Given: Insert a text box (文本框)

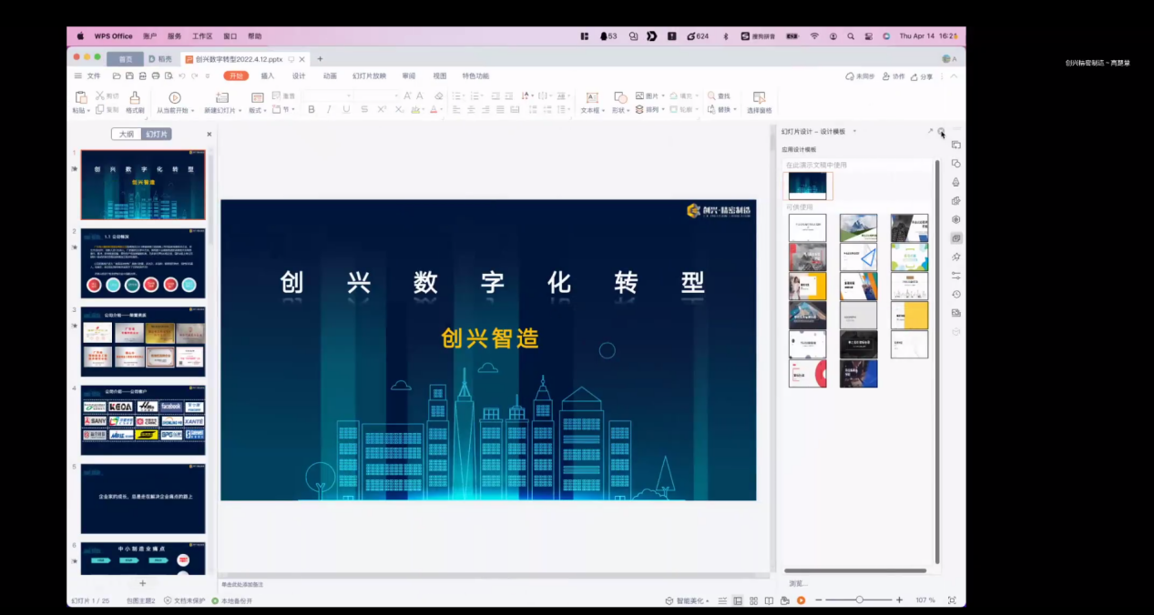Looking at the screenshot, I should 591,98.
